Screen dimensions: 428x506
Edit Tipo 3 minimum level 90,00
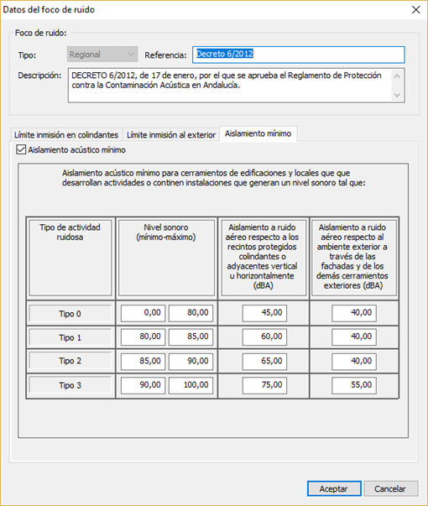click(x=143, y=385)
